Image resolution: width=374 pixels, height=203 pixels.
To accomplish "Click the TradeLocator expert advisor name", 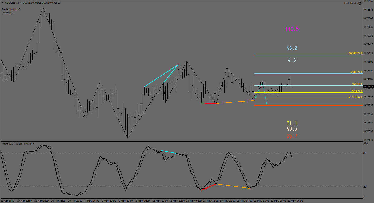I will pyautogui.click(x=351, y=3).
